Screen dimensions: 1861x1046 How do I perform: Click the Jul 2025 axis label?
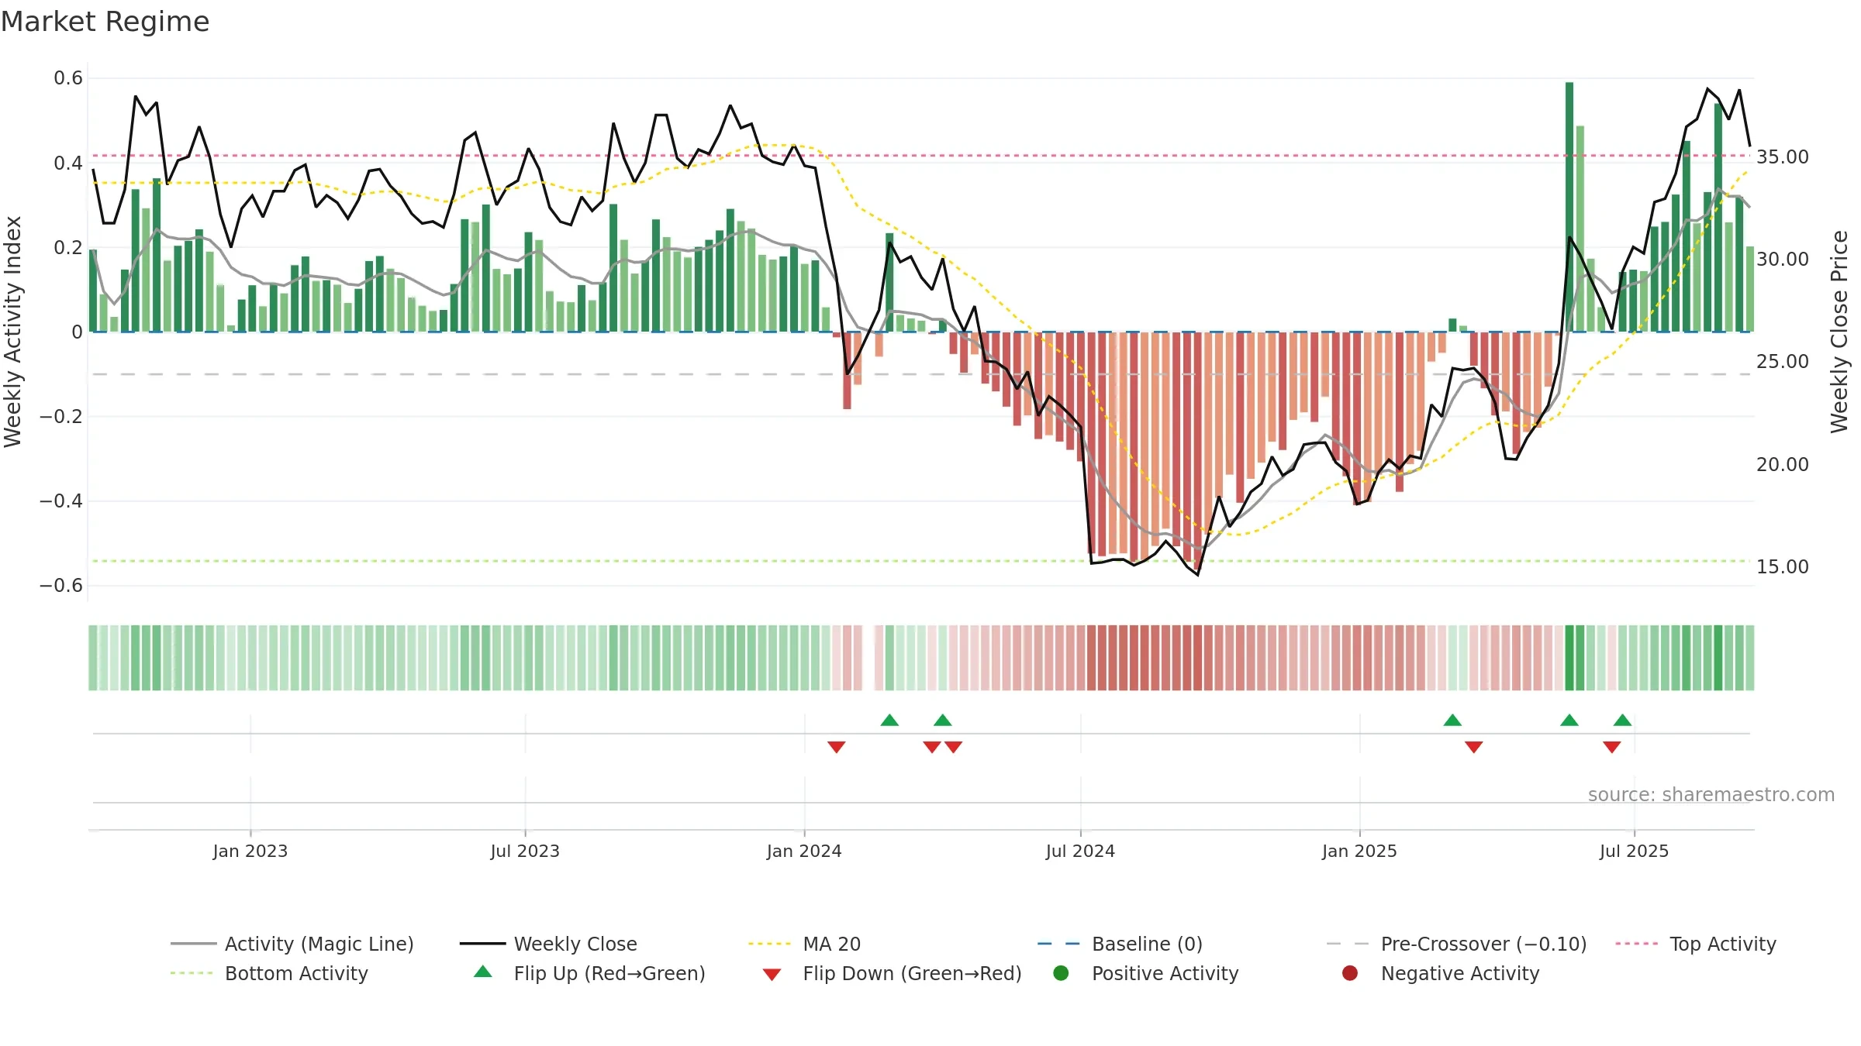tap(1634, 851)
